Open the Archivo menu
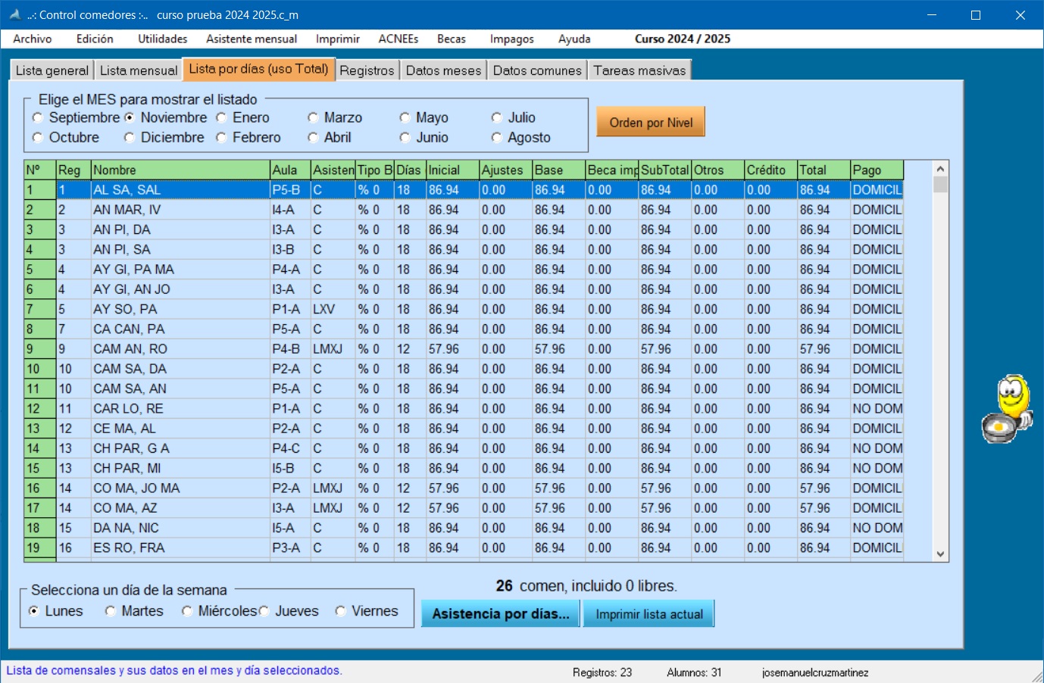Screen dimensions: 1044x683 (33, 39)
